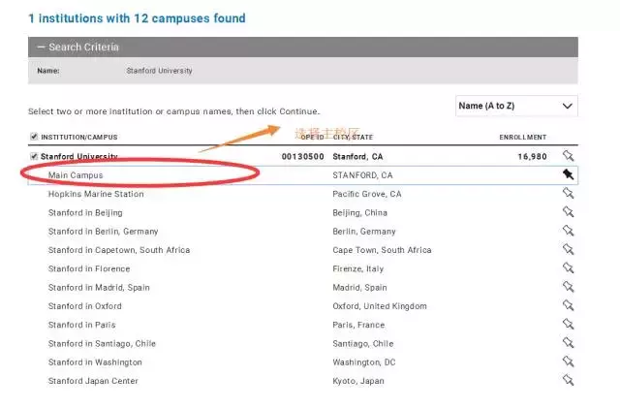Viewport: 620px width, 408px height.
Task: Select the Main Campus row
Action: 303,175
